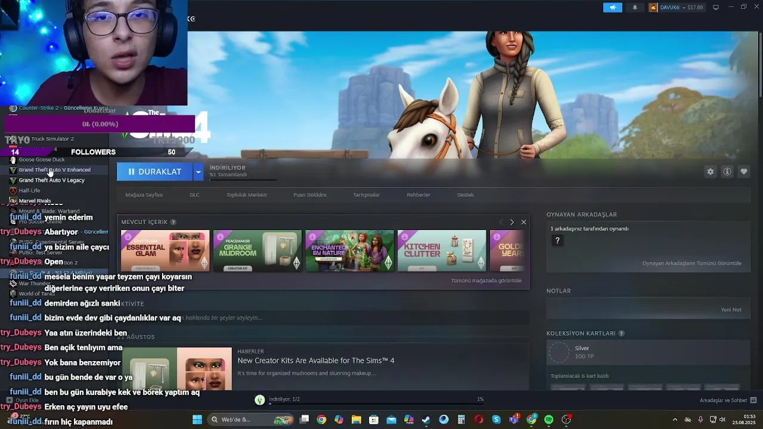This screenshot has height=429, width=763.
Task: Open New Creator Kits news headline
Action: pos(316,361)
